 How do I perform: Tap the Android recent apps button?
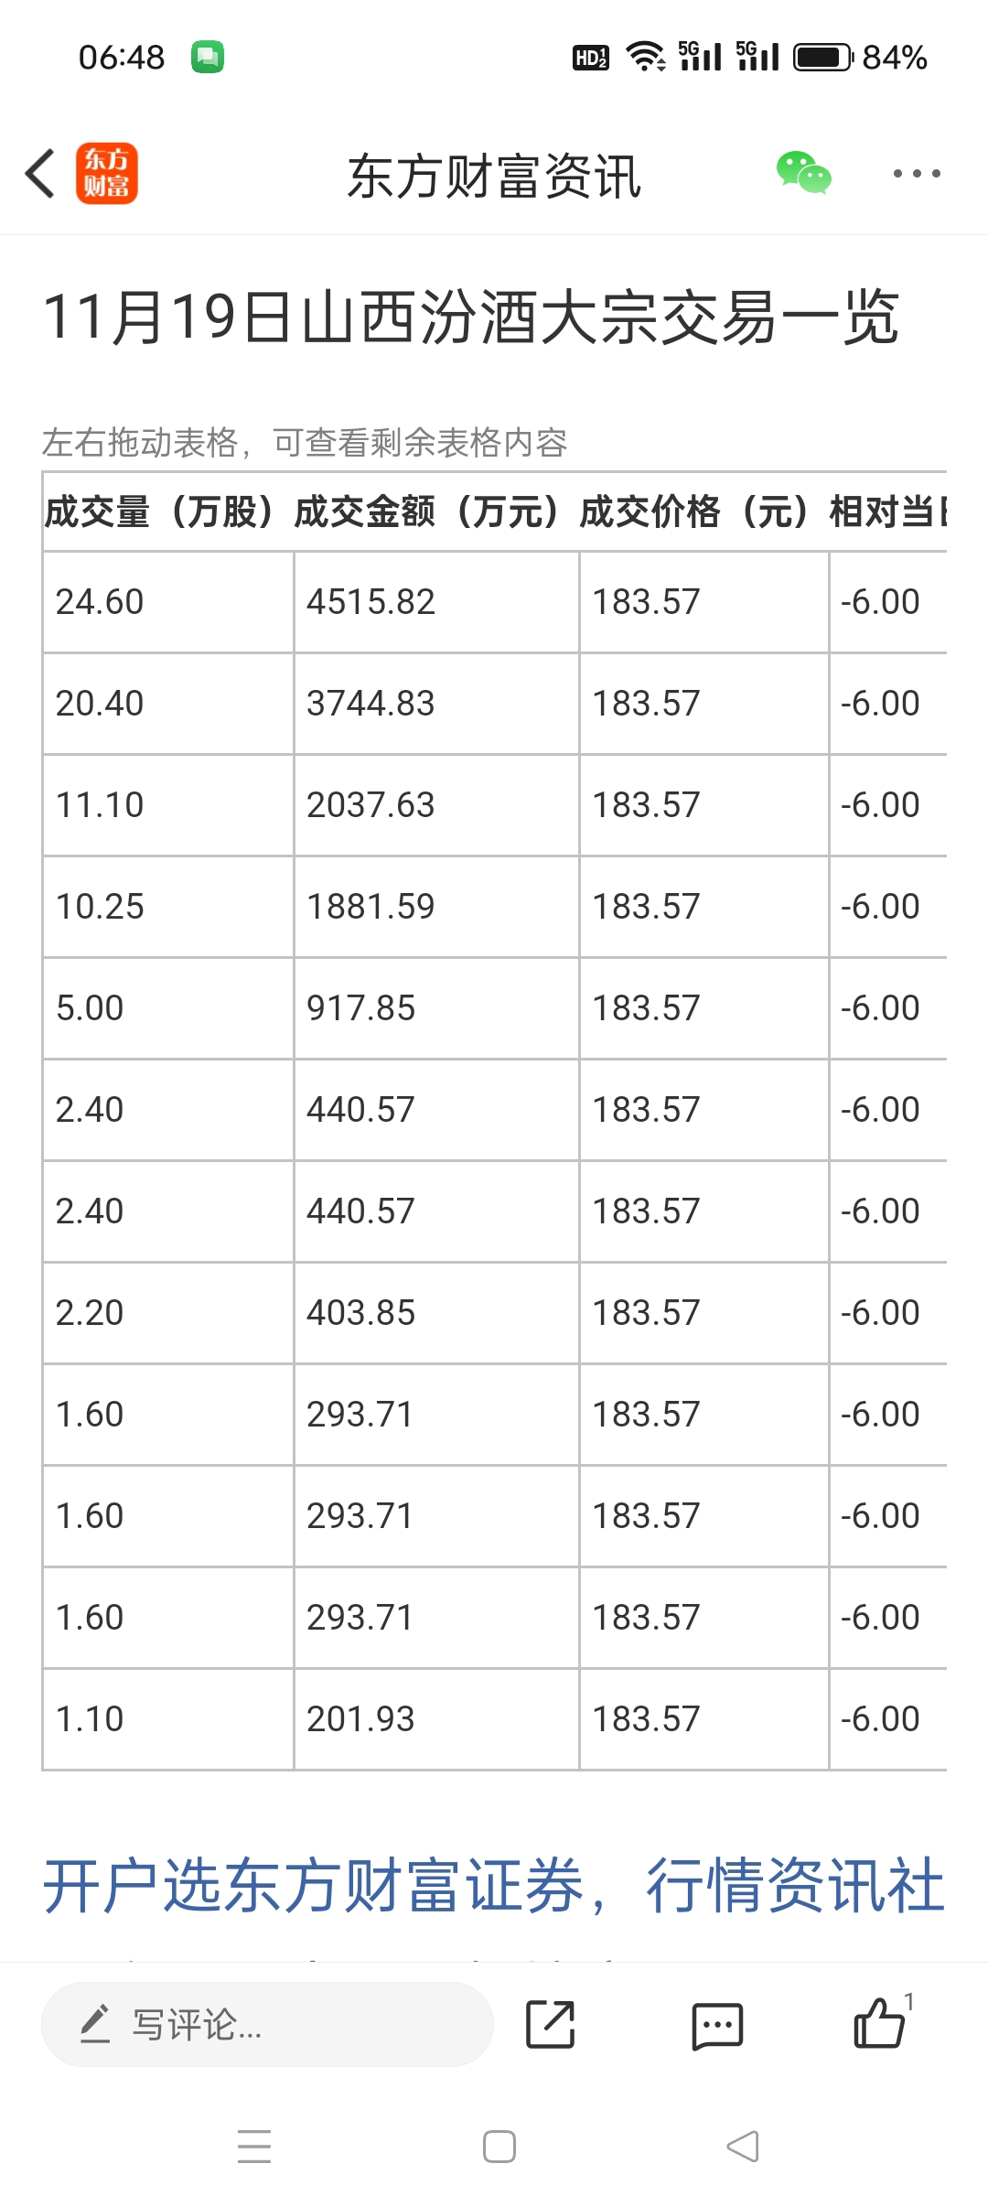(254, 2146)
